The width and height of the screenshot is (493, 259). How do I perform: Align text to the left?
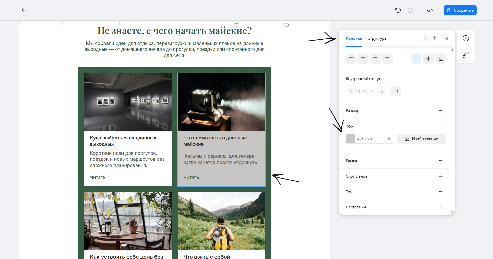pos(350,59)
